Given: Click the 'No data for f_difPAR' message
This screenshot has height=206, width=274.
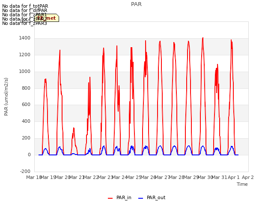Looking at the screenshot, I should tap(25, 10).
